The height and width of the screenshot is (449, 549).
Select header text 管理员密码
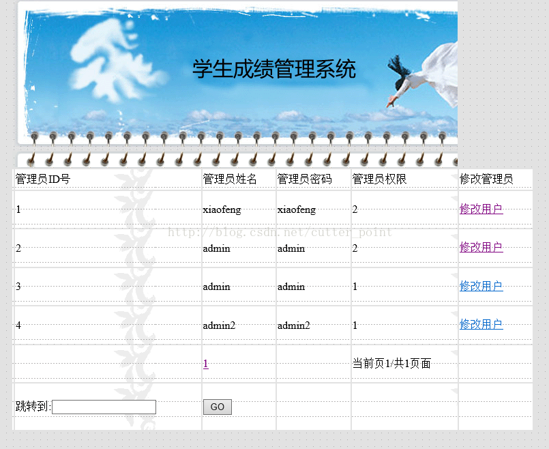point(305,179)
